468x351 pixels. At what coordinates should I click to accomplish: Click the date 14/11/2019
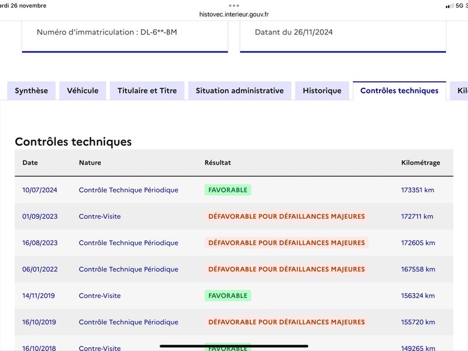pyautogui.click(x=39, y=296)
